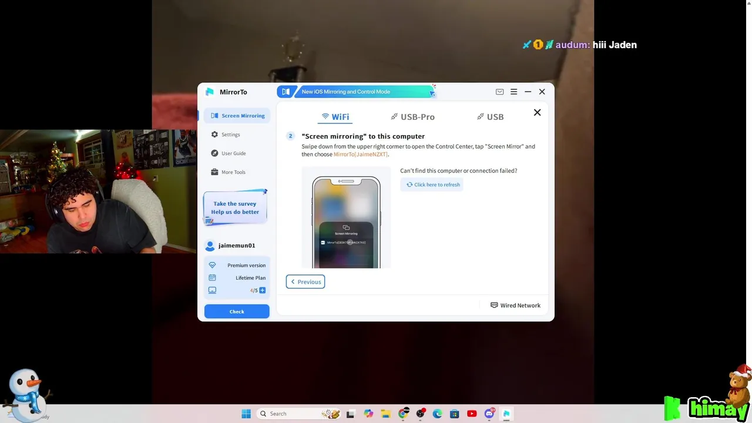Click the Lifetime Plan calendar icon
The height and width of the screenshot is (423, 752).
(212, 278)
